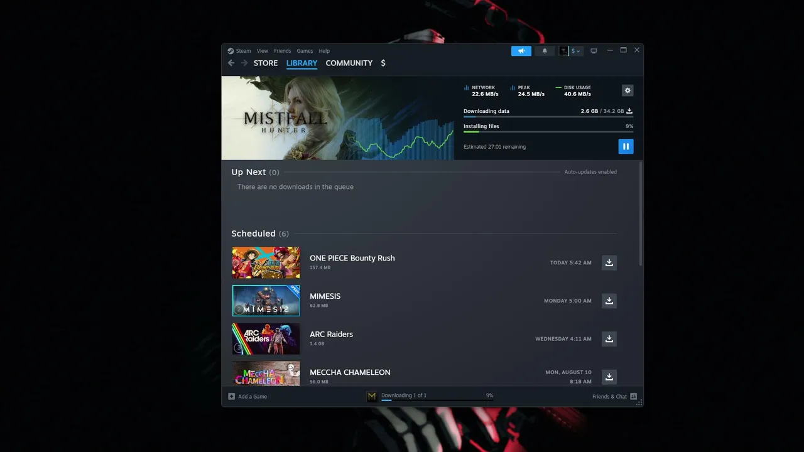Open the ARC Raiders game thumbnail
Image resolution: width=804 pixels, height=452 pixels.
point(266,339)
